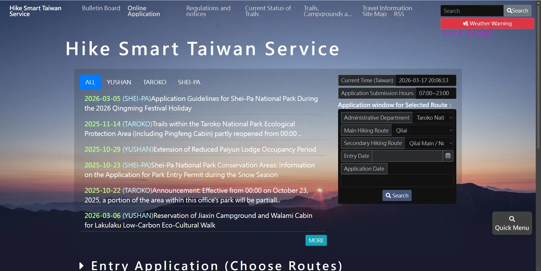Image resolution: width=541 pixels, height=271 pixels.
Task: Open the Secondary Hiking Route dropdown
Action: tap(429, 143)
